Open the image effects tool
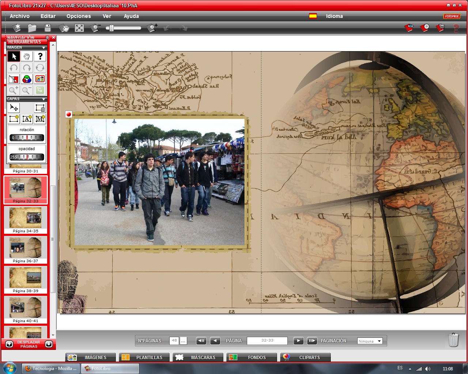 point(40,79)
